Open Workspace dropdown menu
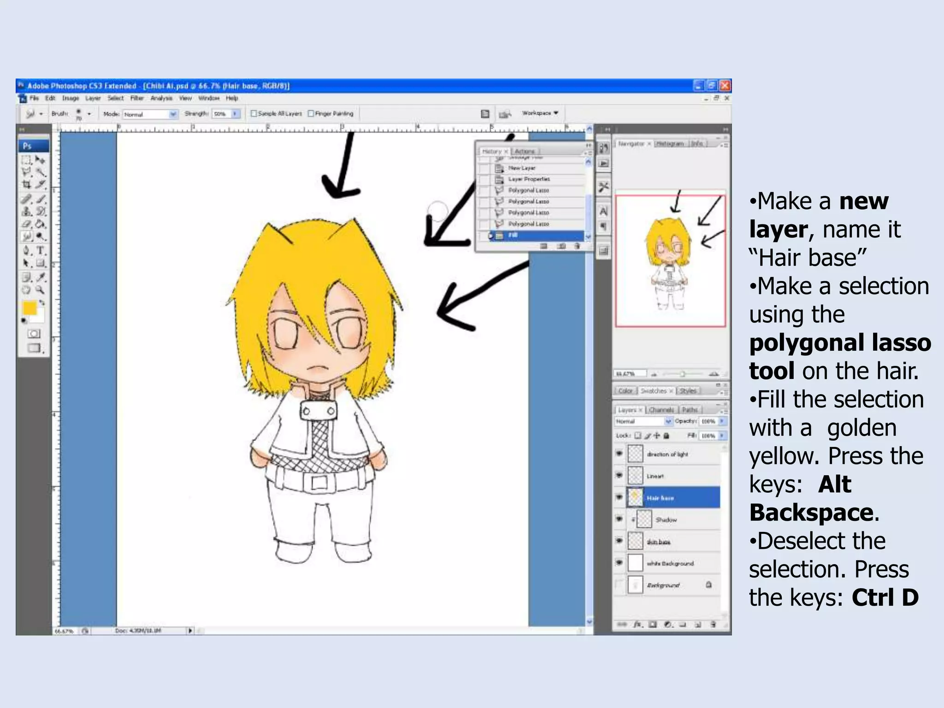 pyautogui.click(x=540, y=113)
